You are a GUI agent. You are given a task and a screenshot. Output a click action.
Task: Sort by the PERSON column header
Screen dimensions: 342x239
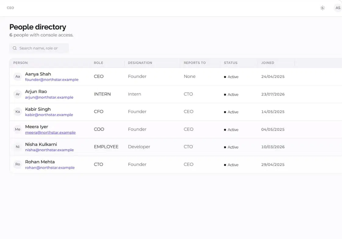pos(20,63)
